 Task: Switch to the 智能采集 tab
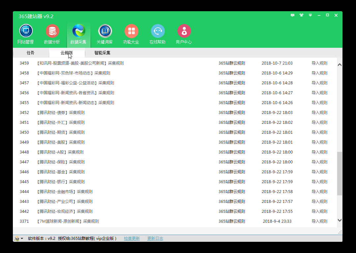103,53
